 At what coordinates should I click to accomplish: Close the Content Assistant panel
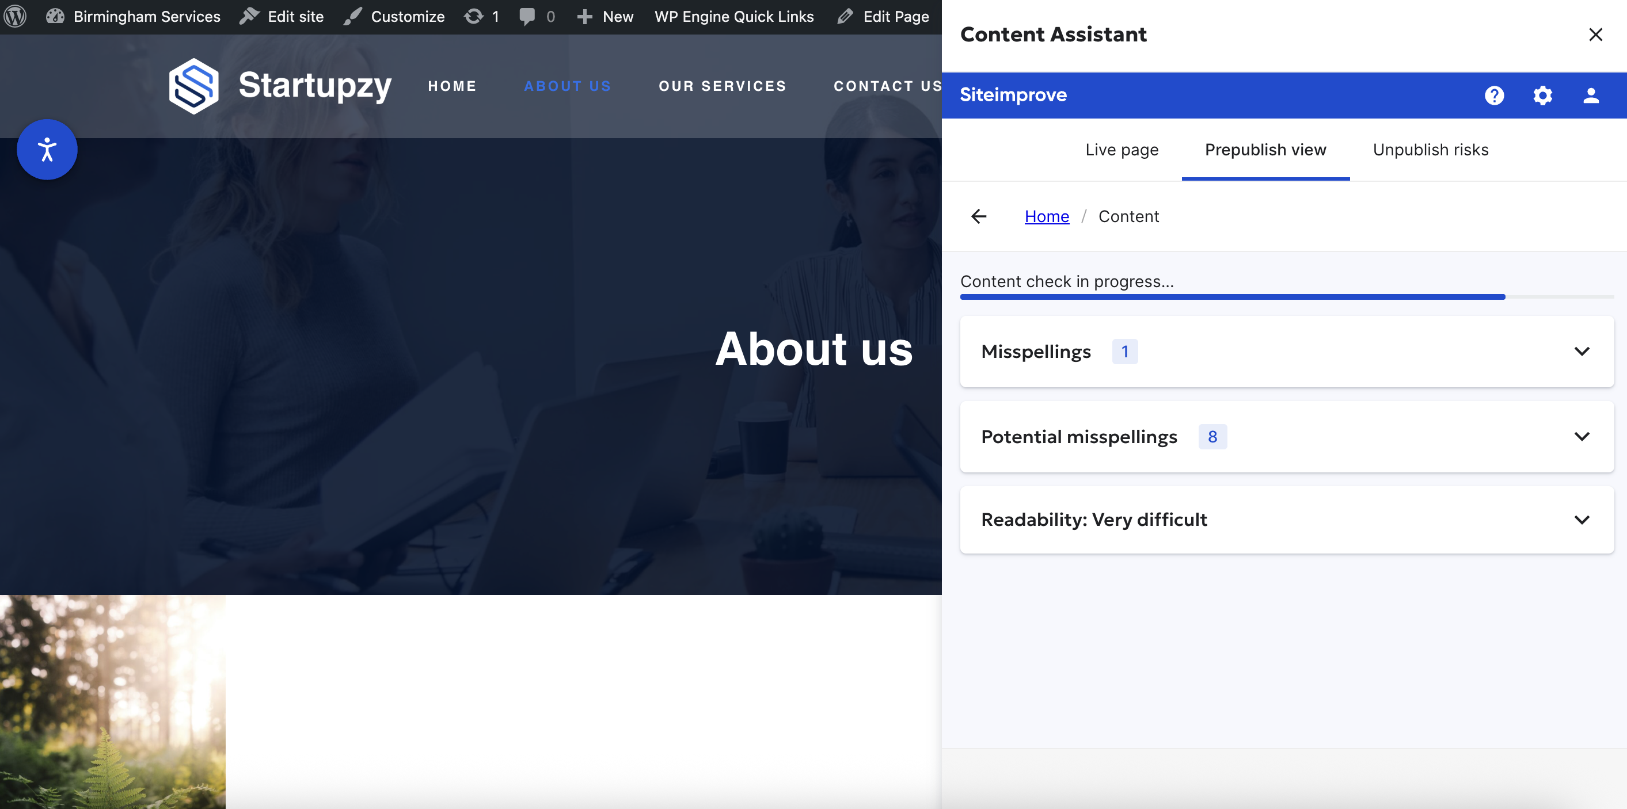tap(1595, 35)
